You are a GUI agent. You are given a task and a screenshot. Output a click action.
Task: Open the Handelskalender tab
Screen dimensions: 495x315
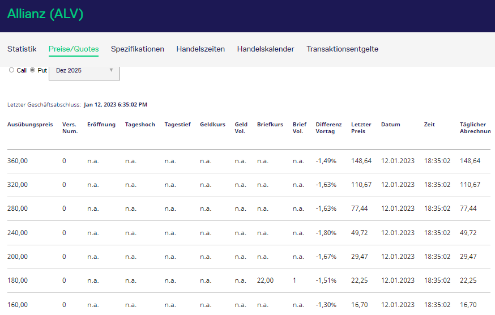click(266, 49)
